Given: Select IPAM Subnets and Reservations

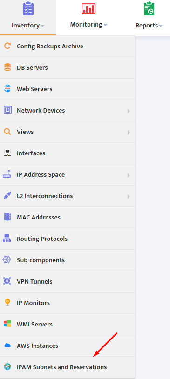Looking at the screenshot, I should 68,367.
